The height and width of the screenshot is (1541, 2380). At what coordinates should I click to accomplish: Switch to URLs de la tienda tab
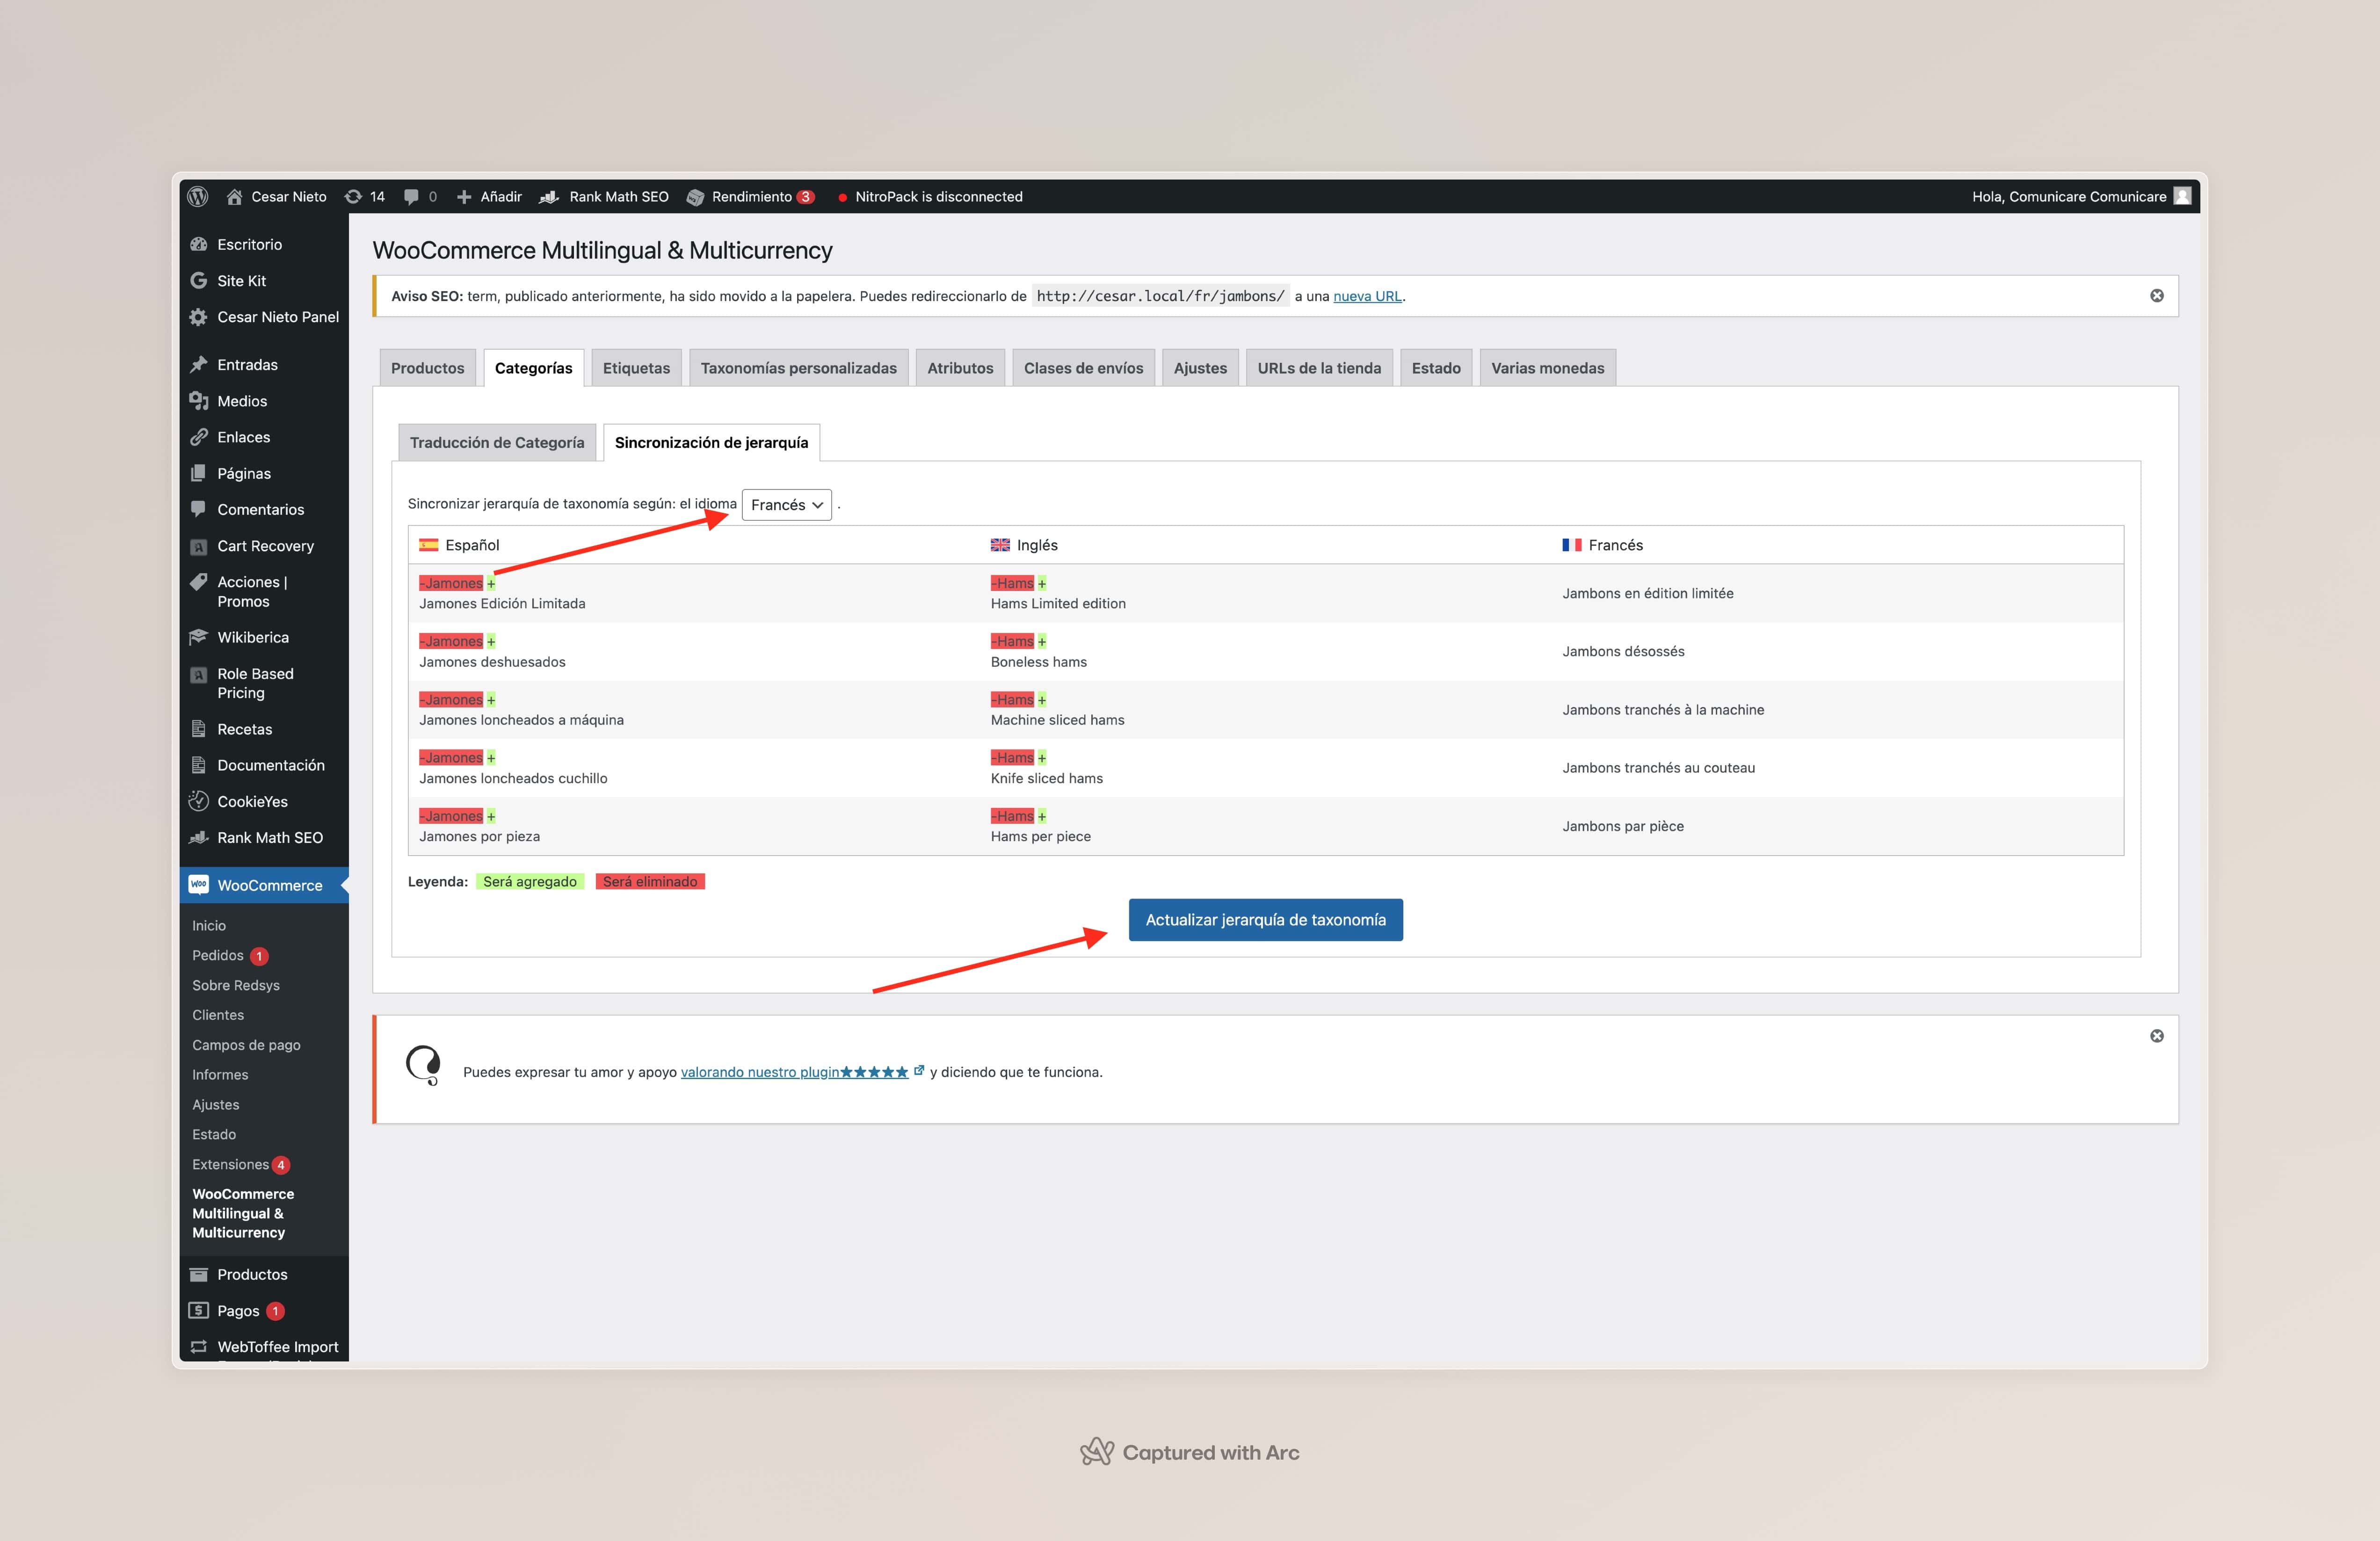pos(1319,368)
